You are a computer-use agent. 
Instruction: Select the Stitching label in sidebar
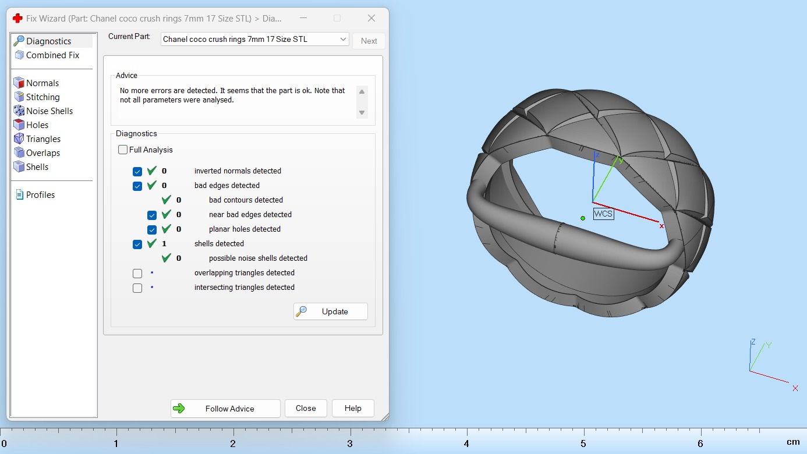[x=43, y=97]
